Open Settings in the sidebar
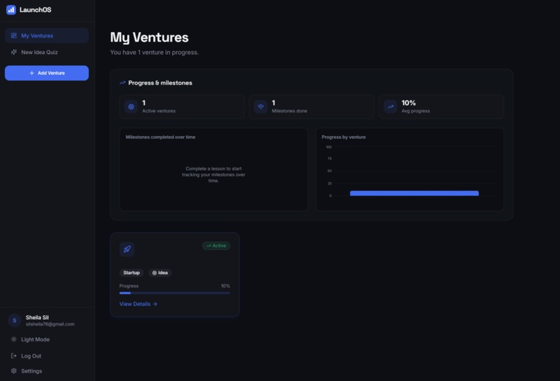The image size is (560, 381). (x=47, y=371)
